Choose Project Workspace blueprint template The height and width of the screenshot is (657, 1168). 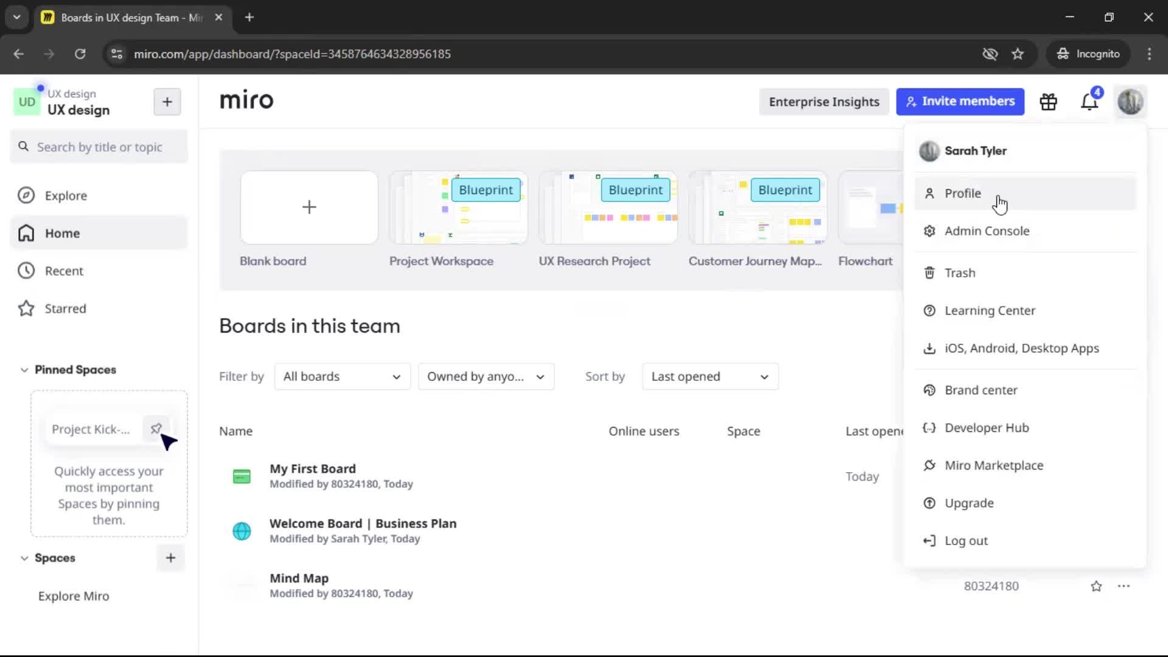pos(458,207)
